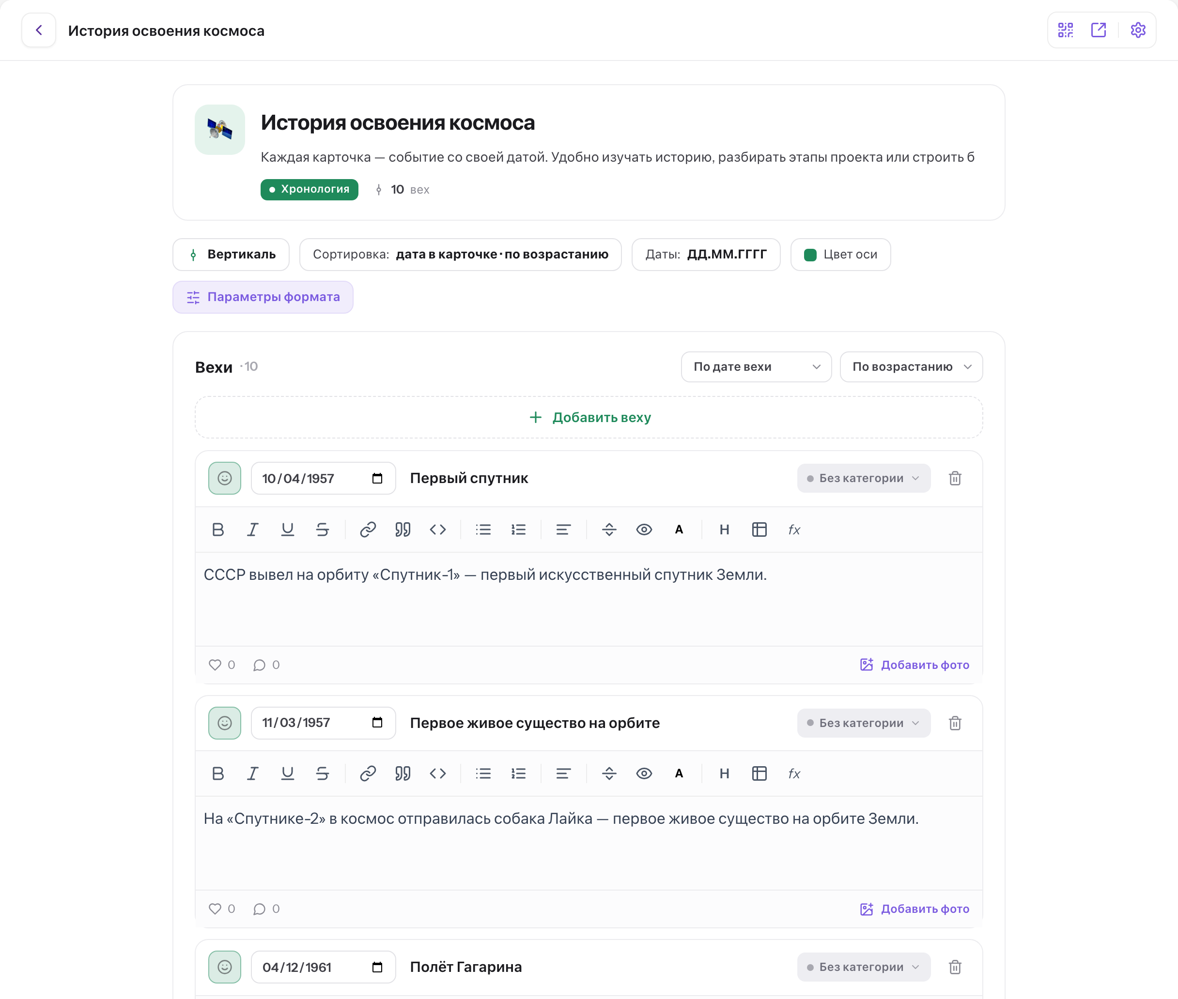The image size is (1178, 999).
Task: Toggle italic in the Лайка card editor
Action: click(x=253, y=773)
